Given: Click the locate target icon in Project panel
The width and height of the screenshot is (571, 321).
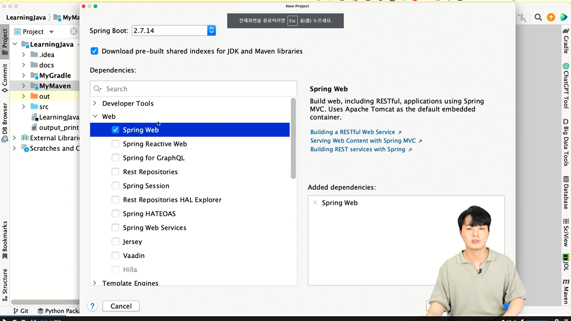Looking at the screenshot, I should coord(73,32).
